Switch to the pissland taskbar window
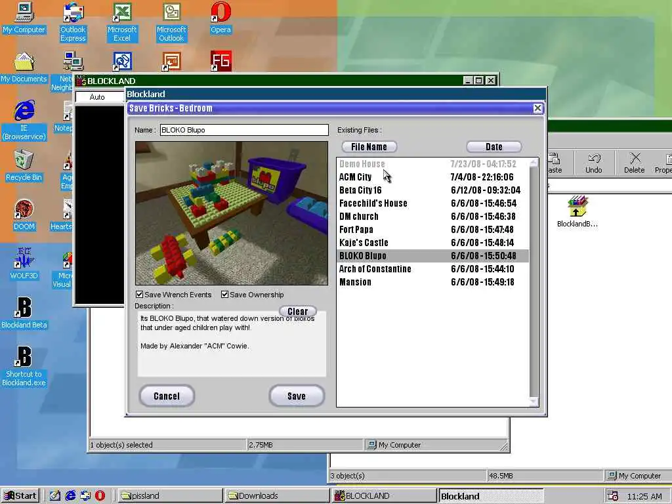The width and height of the screenshot is (672, 504). tap(170, 496)
